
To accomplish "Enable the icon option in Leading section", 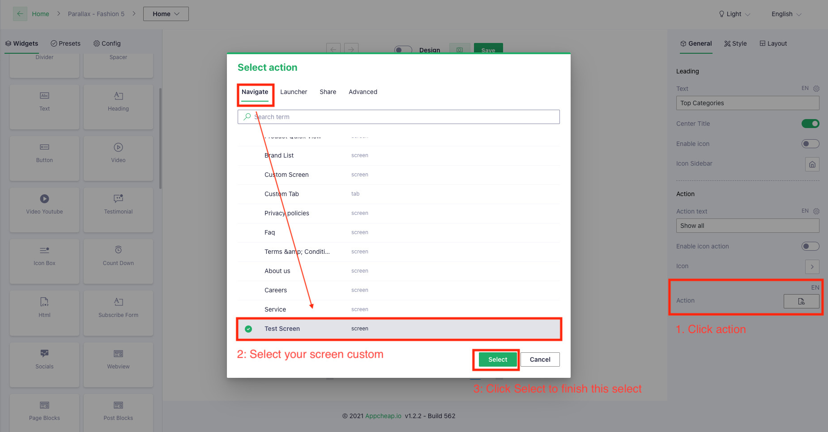I will coord(809,143).
